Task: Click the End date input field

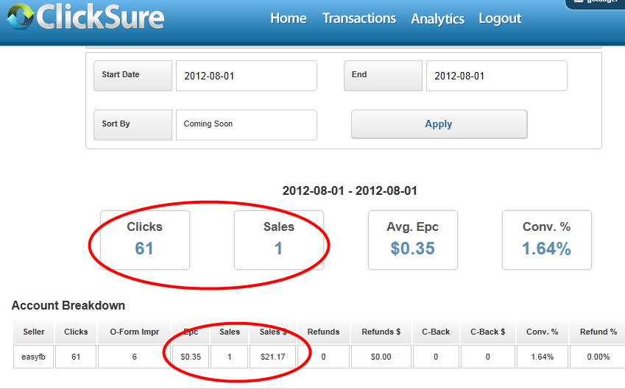Action: [497, 76]
